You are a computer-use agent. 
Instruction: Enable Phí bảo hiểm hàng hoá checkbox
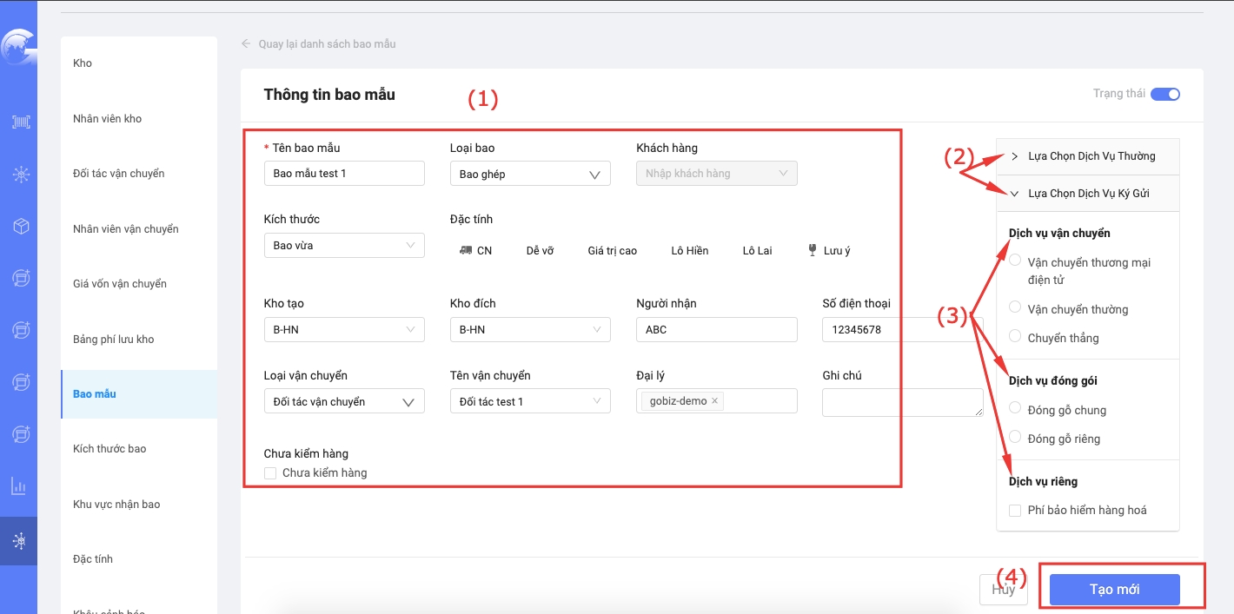1015,511
